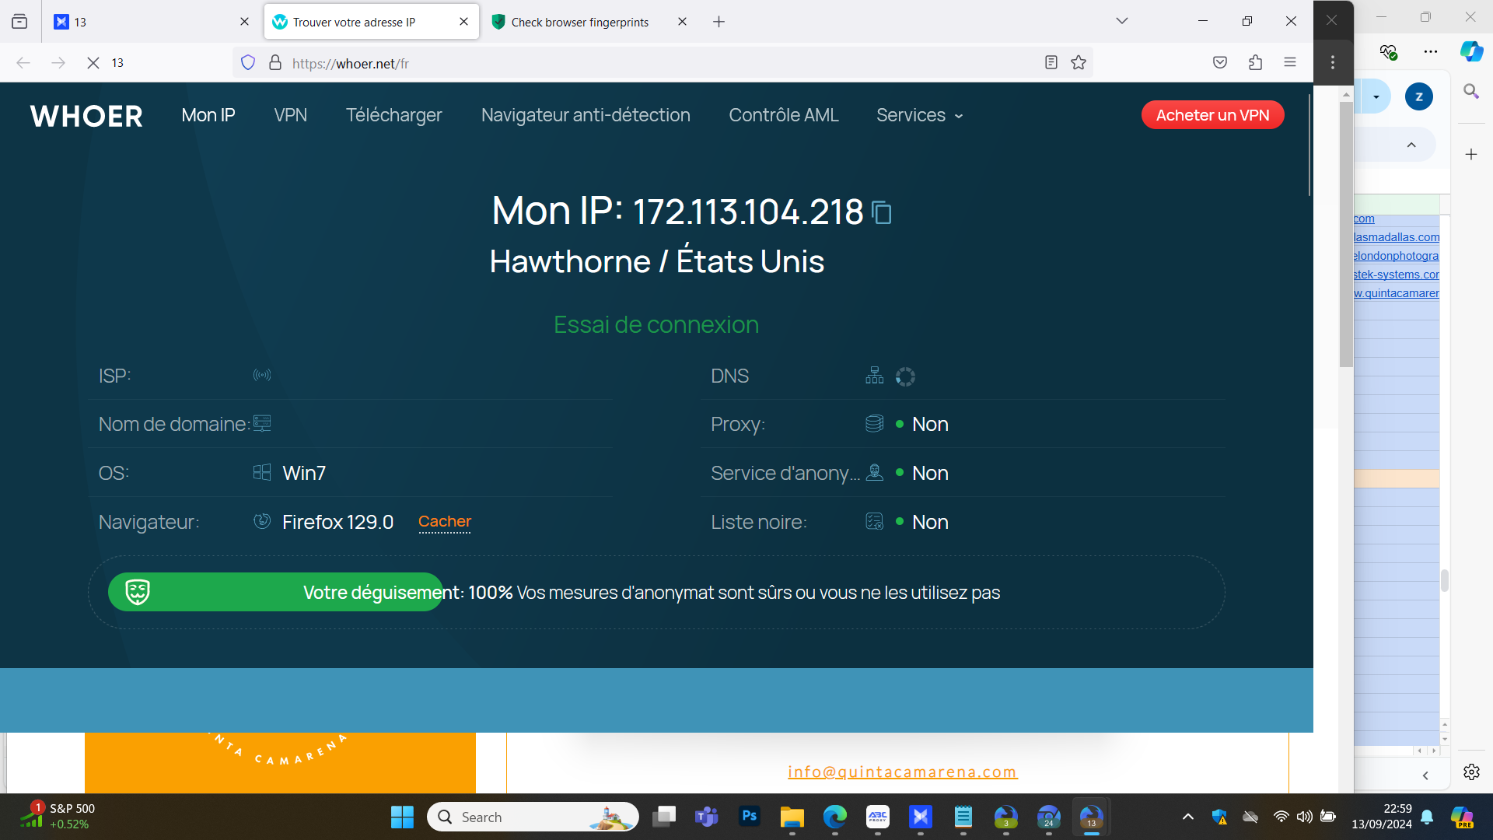Click the plus icon in right sidebar
Screen dimensions: 1493x840
1471,155
